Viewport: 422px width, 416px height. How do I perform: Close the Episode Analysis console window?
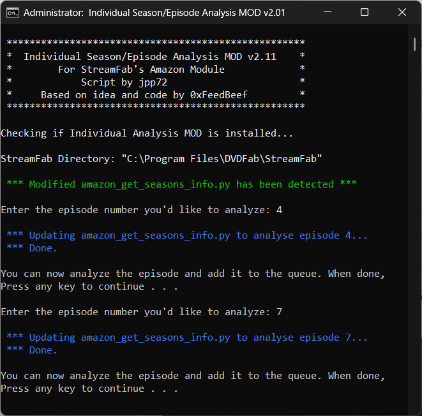(400, 12)
